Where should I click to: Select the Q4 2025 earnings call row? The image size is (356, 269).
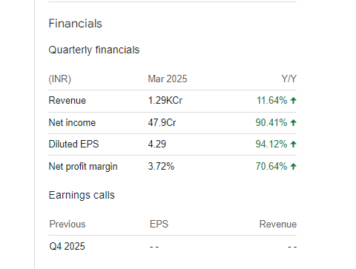[x=172, y=247]
